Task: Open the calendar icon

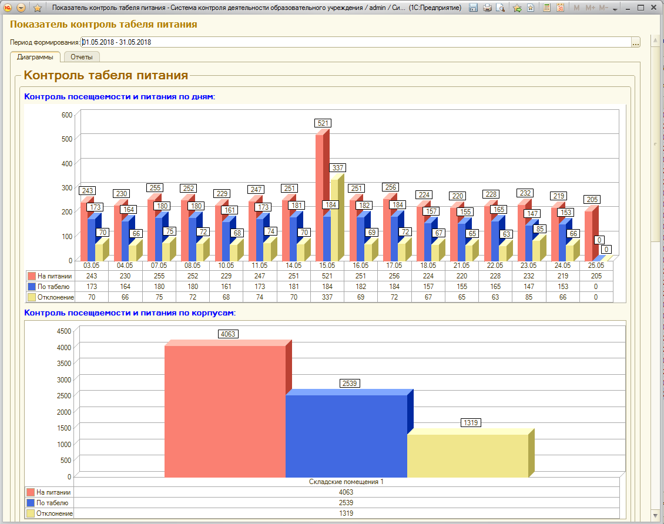Action: (x=560, y=8)
